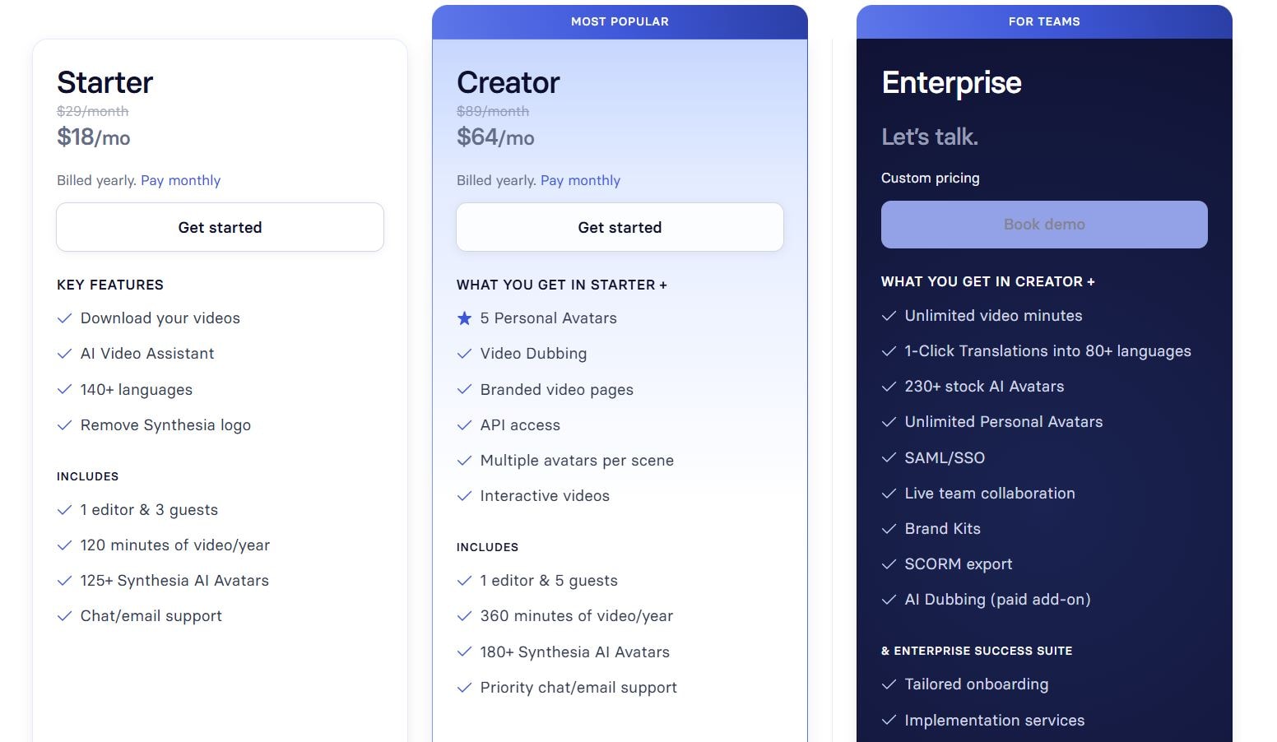The height and width of the screenshot is (742, 1277).
Task: Click checkmark next to AI Dubbing (paid add-on)
Action: pyautogui.click(x=889, y=600)
